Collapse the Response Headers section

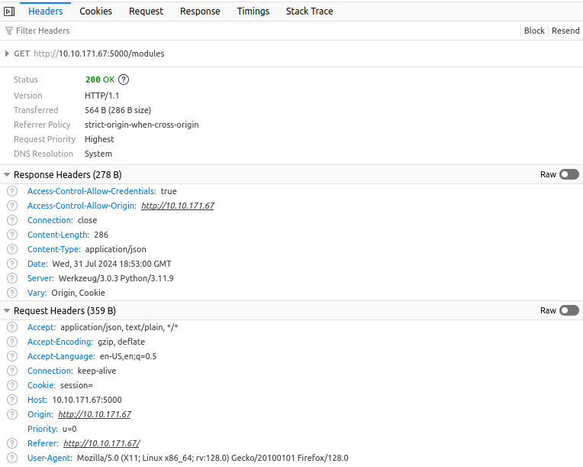(x=7, y=175)
